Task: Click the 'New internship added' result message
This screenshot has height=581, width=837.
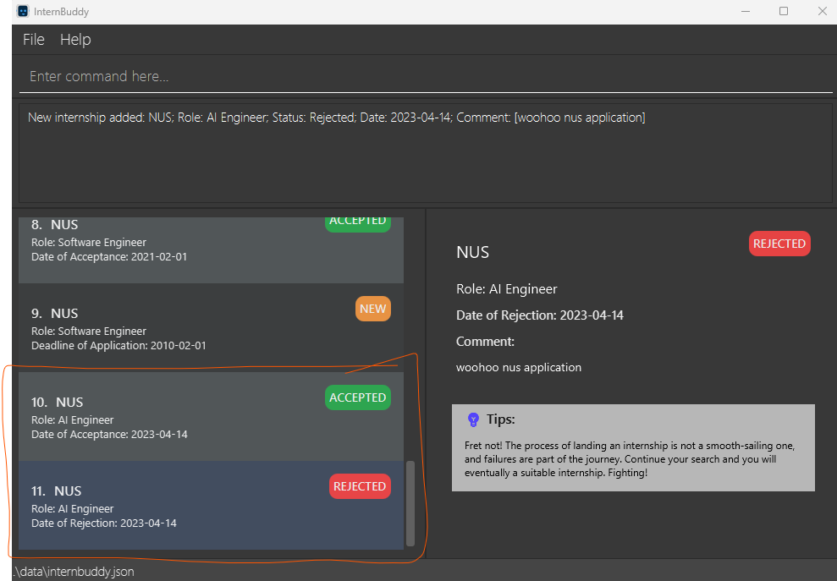Action: (336, 118)
